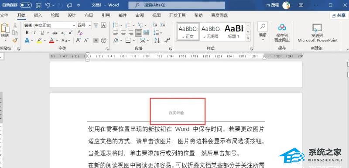Open the Aa change case dropdown
This screenshot has height=168, width=349.
click(x=66, y=41)
